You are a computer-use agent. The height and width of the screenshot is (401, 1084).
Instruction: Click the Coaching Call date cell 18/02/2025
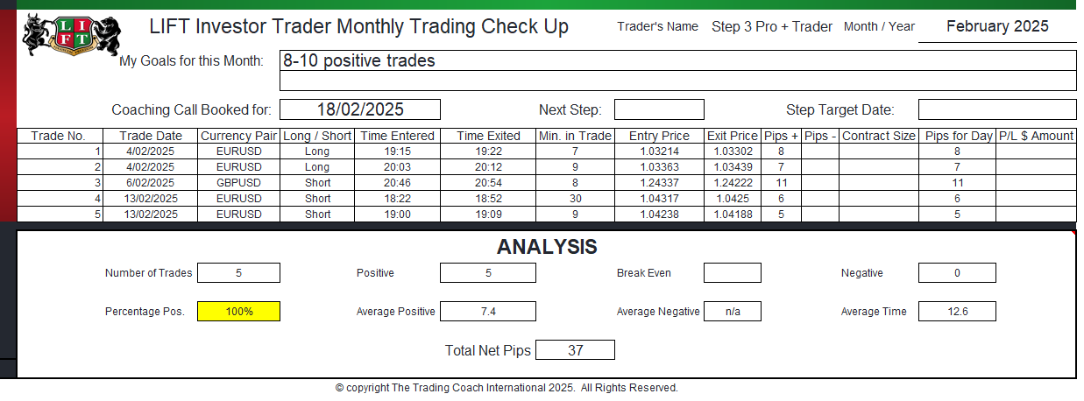(x=360, y=109)
